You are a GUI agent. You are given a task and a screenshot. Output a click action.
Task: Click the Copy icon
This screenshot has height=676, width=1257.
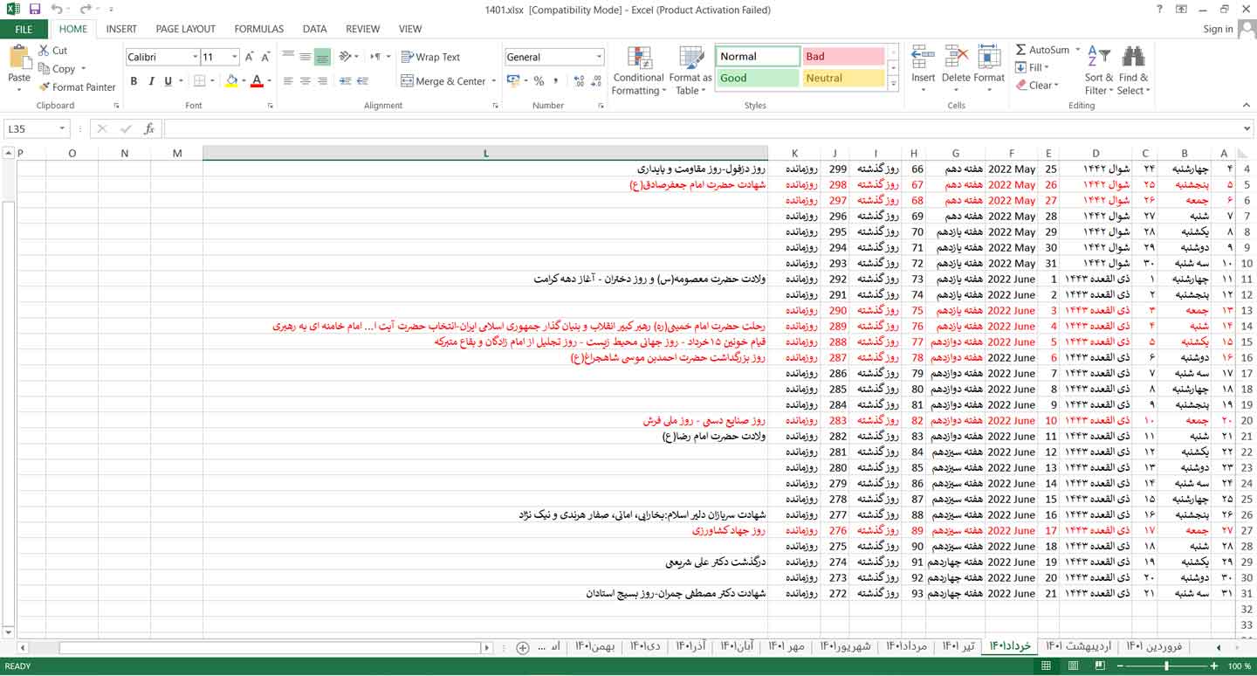44,69
